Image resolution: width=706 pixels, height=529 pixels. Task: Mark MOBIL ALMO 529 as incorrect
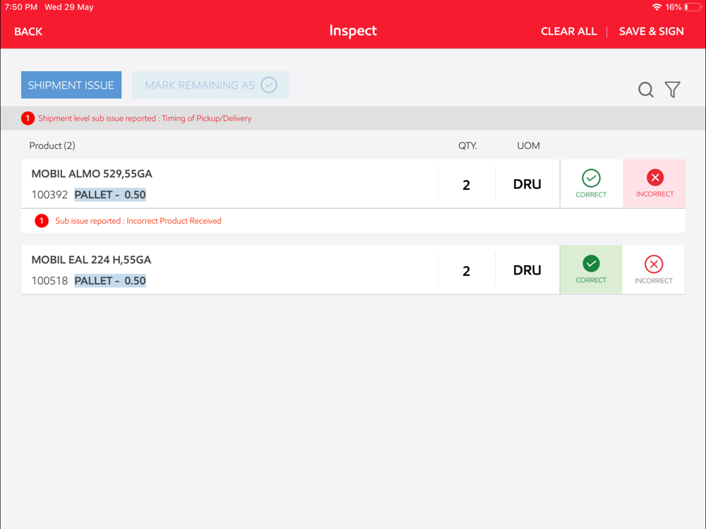point(654,183)
